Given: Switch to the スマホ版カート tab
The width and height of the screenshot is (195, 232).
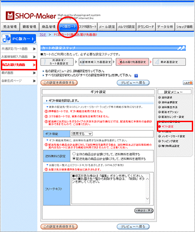Looking at the screenshot, I should tap(88, 27).
